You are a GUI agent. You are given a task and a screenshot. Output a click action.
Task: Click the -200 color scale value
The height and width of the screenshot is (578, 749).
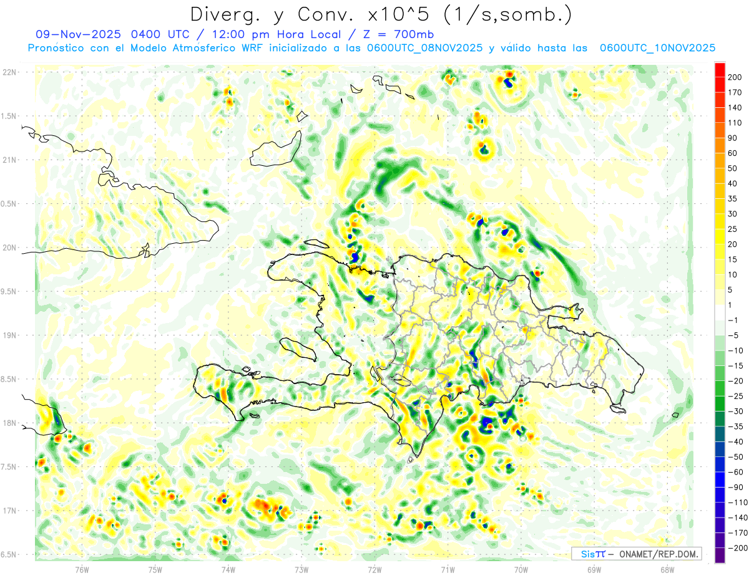pos(737,547)
